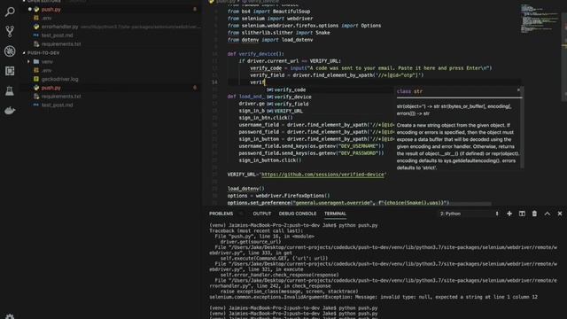Open the Debug view in activity bar
Viewport: 567px width, 319px height.
(x=10, y=51)
